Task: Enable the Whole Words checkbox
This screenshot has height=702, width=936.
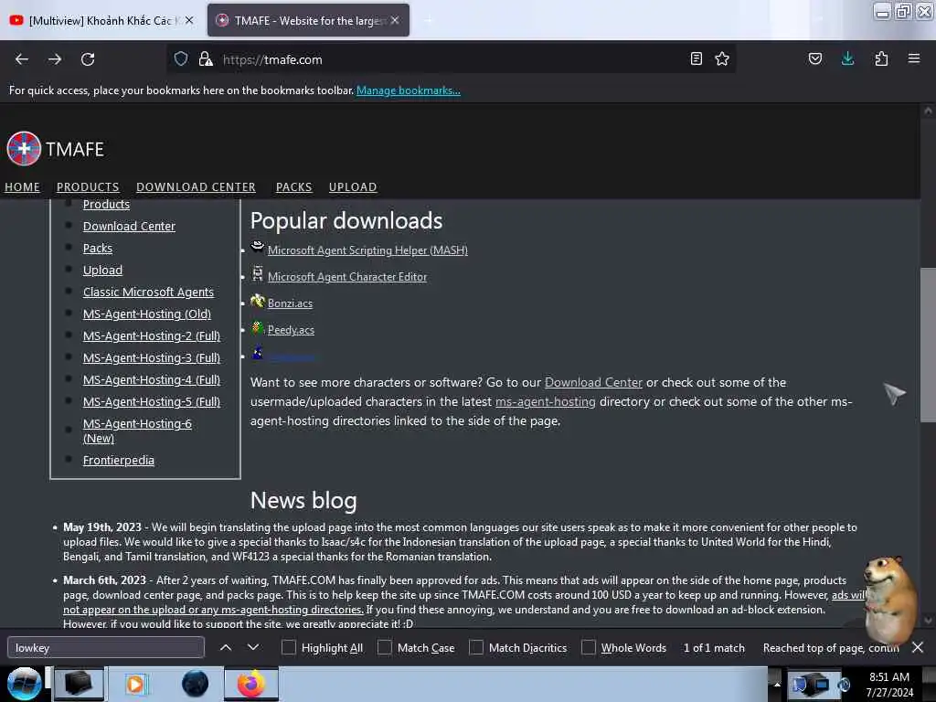Action: pos(589,647)
